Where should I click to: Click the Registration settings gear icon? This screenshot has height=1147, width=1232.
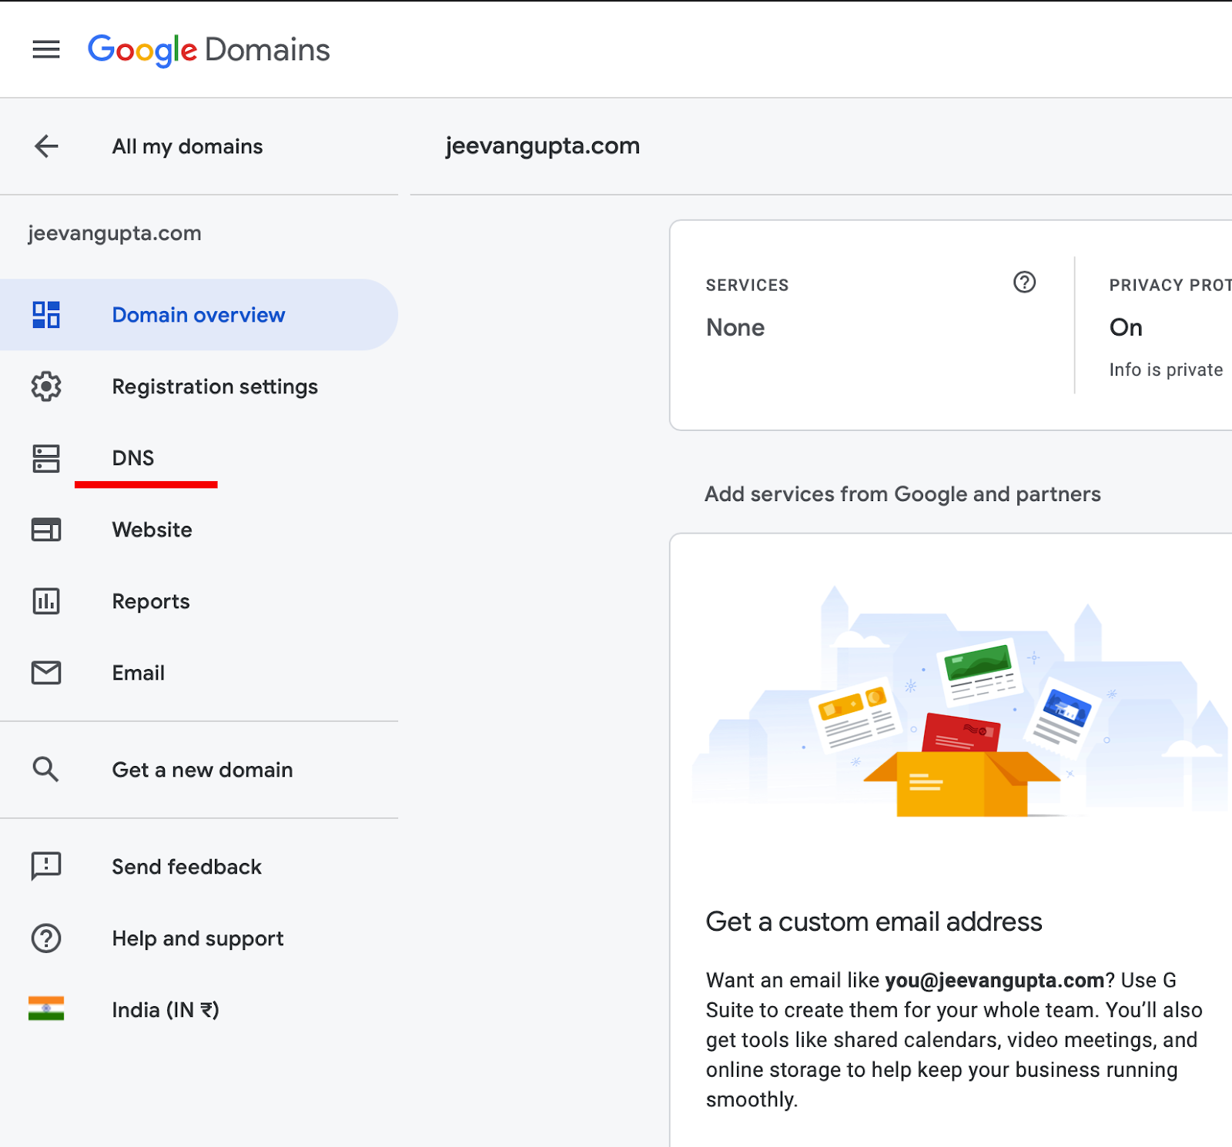pyautogui.click(x=46, y=386)
